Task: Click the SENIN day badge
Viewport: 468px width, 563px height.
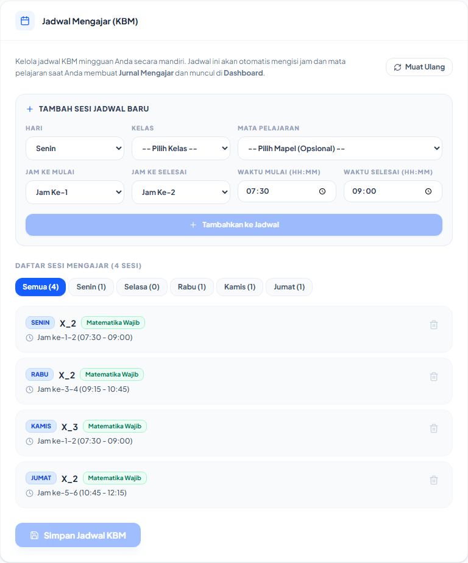Action: click(x=40, y=322)
